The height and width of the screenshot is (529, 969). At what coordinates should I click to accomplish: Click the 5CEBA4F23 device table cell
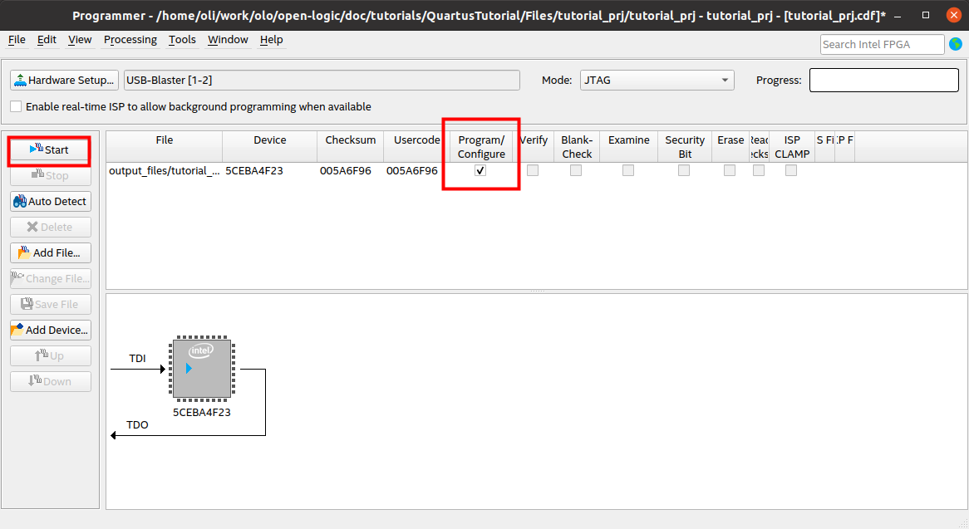click(x=254, y=171)
